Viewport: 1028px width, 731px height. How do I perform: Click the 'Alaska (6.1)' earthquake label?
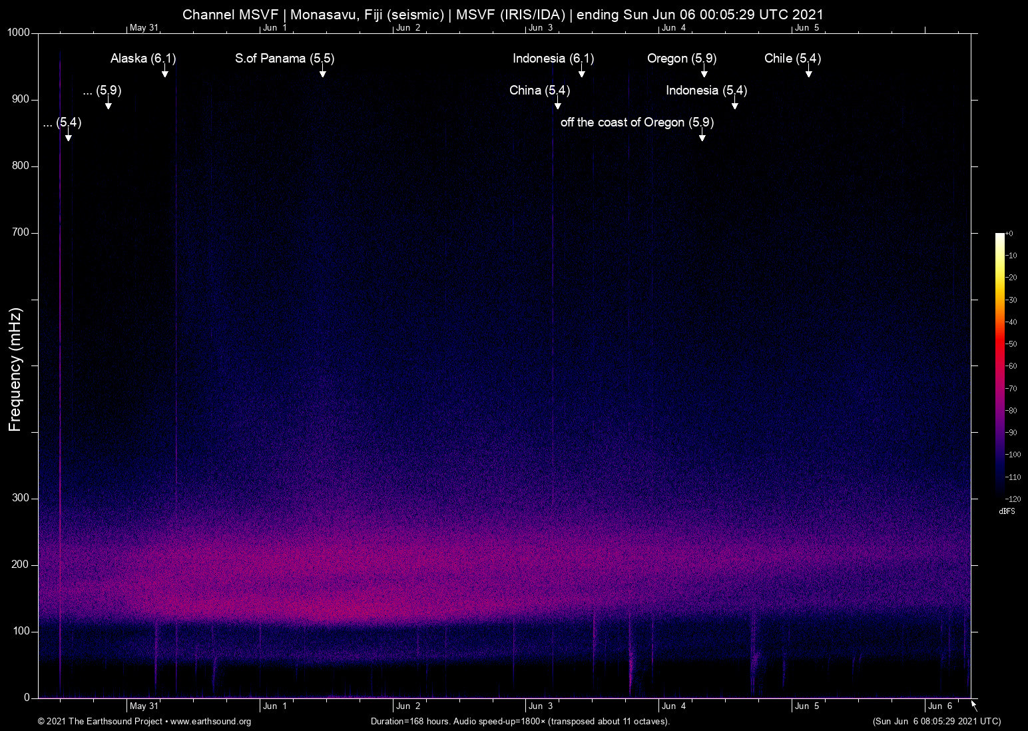[x=143, y=59]
